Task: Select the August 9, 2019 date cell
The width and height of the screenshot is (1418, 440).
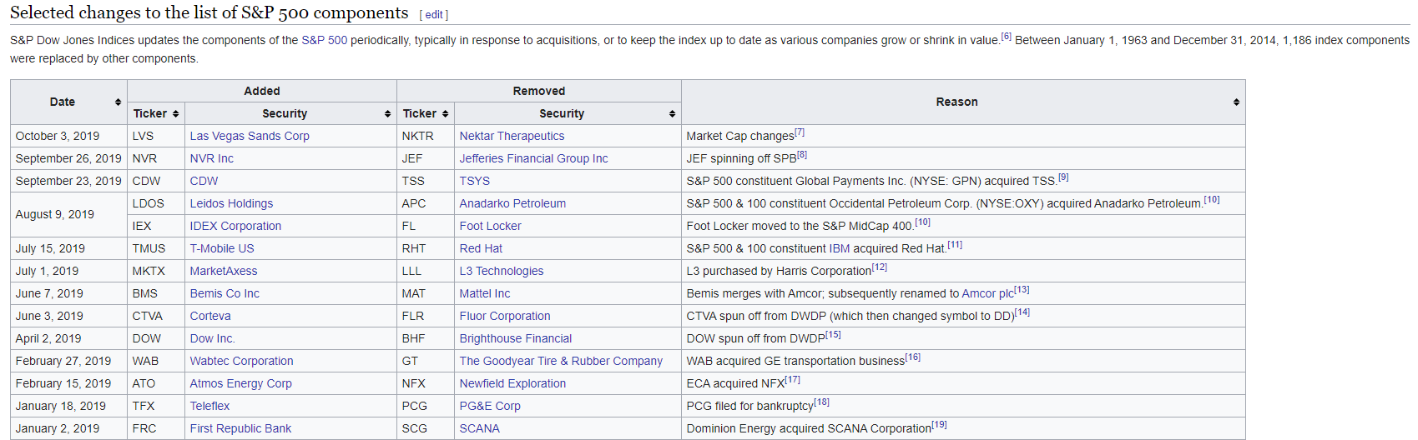Action: (68, 215)
